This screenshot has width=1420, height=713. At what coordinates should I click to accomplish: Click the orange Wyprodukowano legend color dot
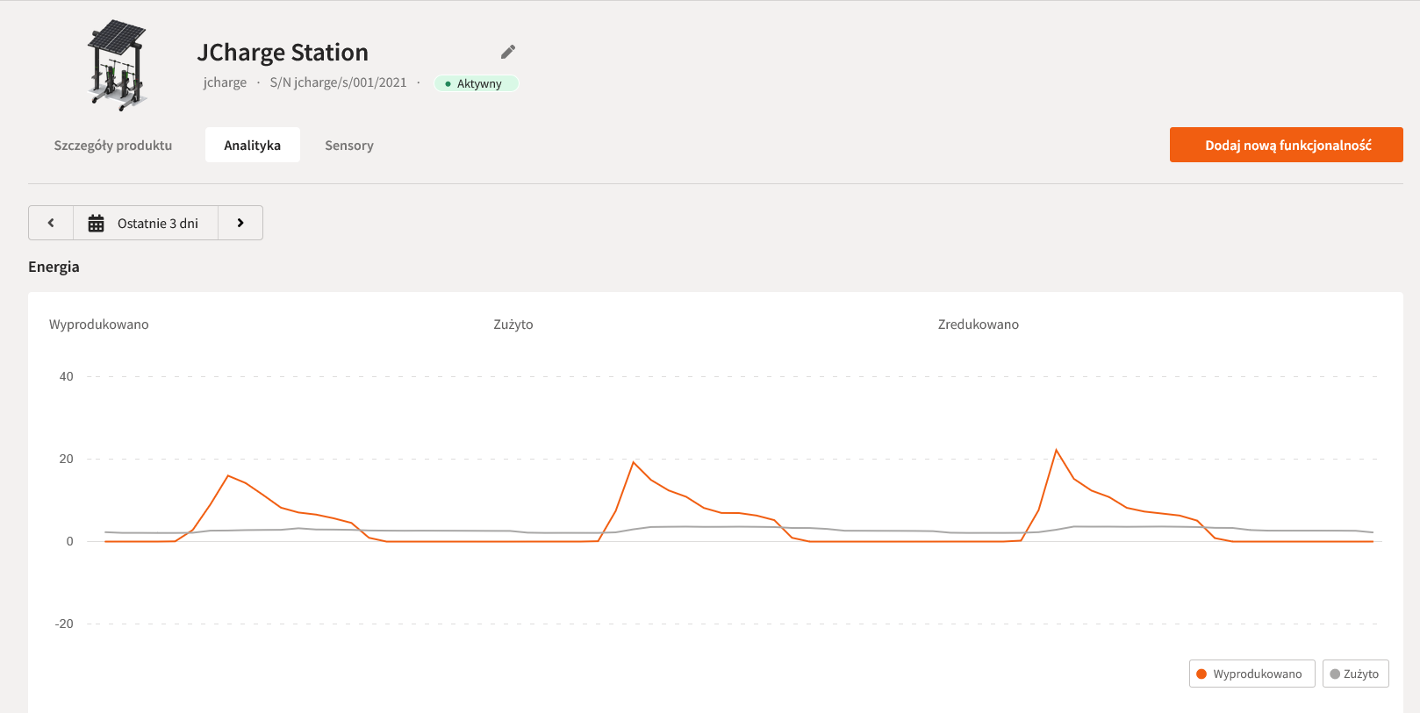(1201, 674)
